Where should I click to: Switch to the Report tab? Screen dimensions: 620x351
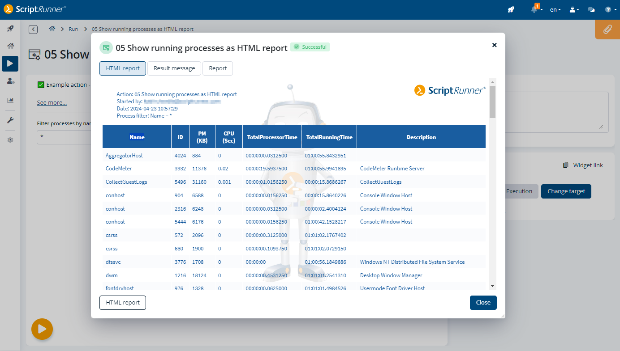218,68
